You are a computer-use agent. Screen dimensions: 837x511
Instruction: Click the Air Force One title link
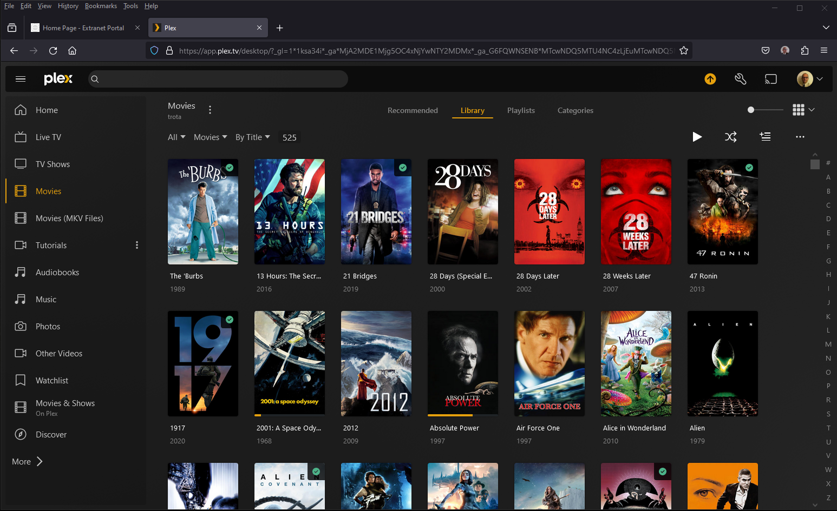click(x=538, y=428)
